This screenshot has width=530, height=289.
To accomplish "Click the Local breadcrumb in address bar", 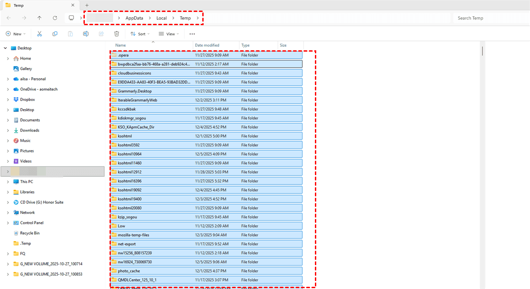I will pyautogui.click(x=161, y=18).
